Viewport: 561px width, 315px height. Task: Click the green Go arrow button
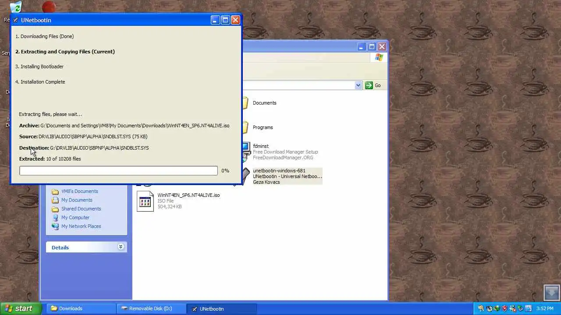tap(369, 85)
